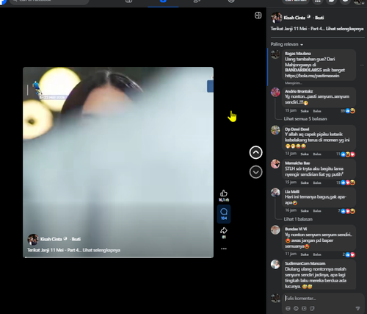The height and width of the screenshot is (314, 367).
Task: Open comments via speech bubble icon
Action: [224, 212]
